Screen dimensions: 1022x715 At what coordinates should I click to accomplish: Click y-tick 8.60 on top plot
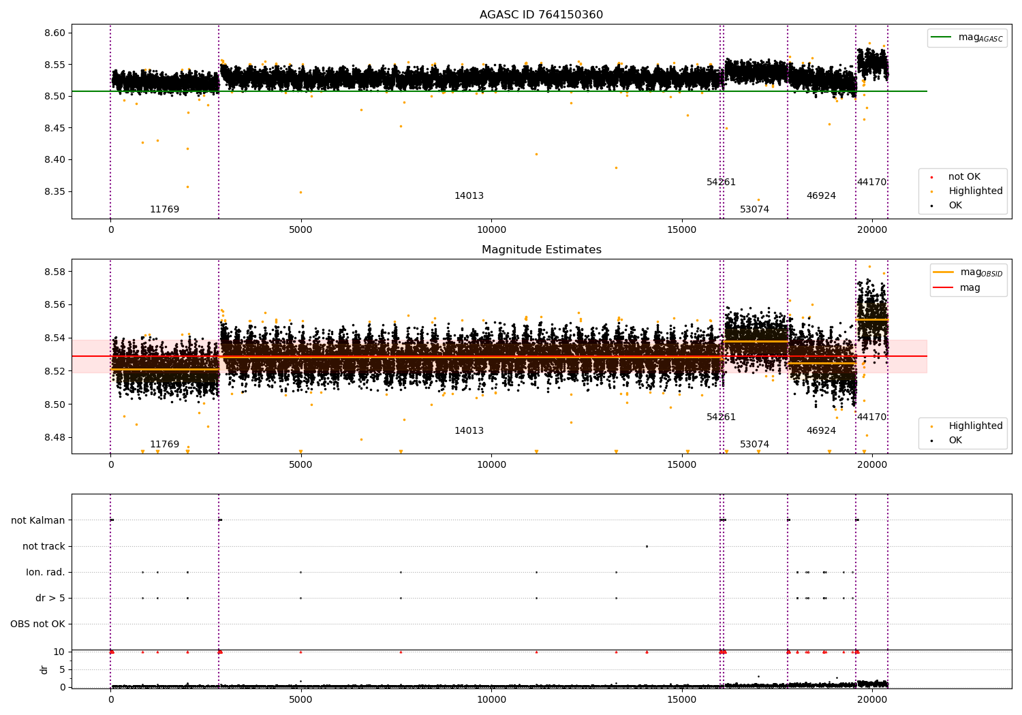55,33
